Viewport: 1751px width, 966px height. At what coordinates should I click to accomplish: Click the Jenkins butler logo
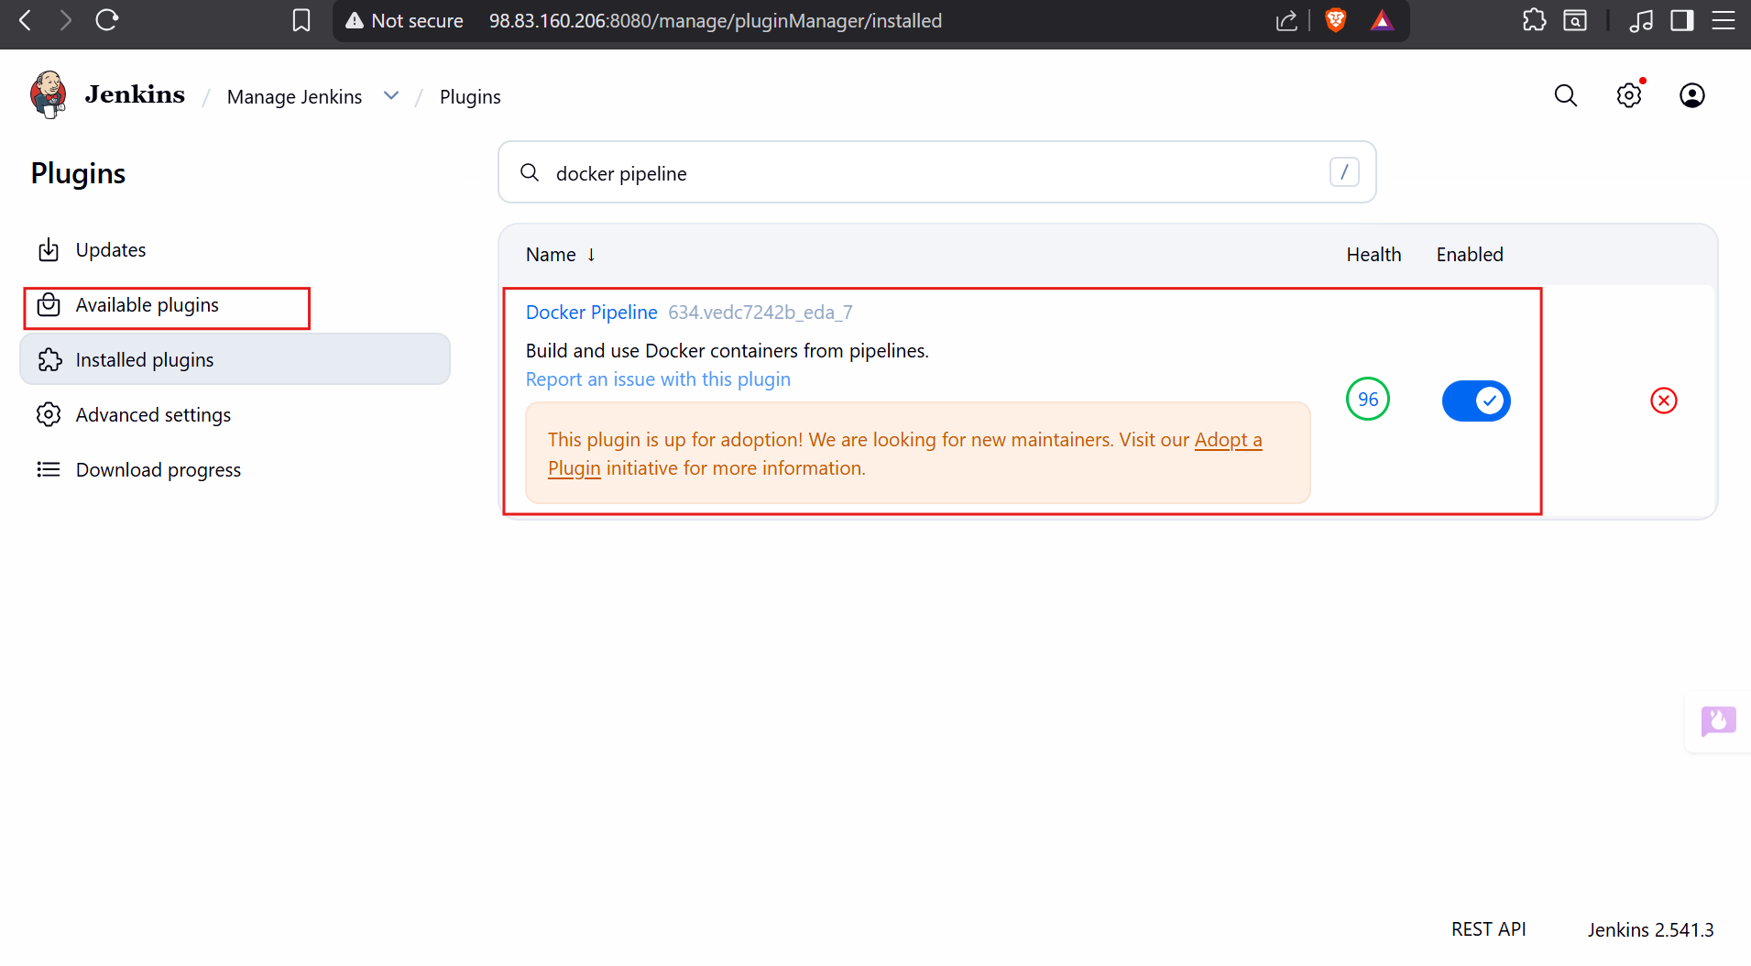tap(49, 94)
